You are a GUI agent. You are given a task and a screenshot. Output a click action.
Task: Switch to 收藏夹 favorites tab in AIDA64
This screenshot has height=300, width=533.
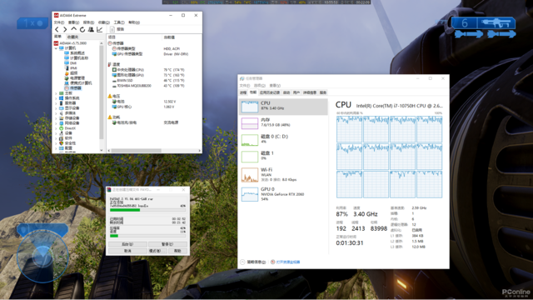pyautogui.click(x=72, y=37)
